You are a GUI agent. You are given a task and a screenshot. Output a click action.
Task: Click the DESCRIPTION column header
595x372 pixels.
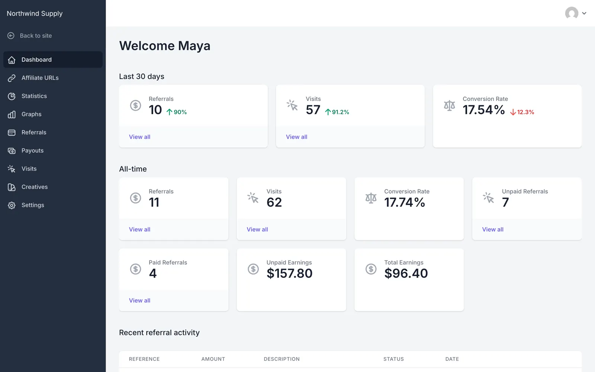coord(282,359)
